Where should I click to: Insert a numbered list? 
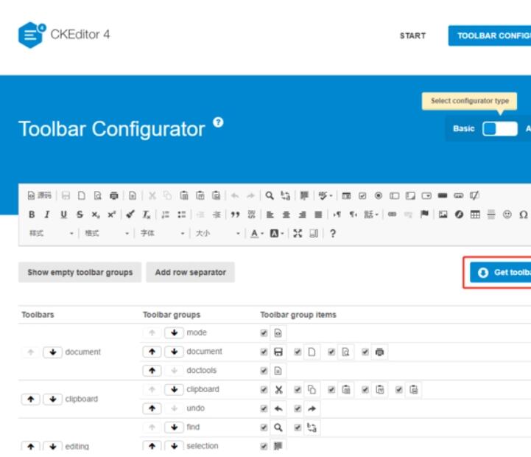(165, 214)
